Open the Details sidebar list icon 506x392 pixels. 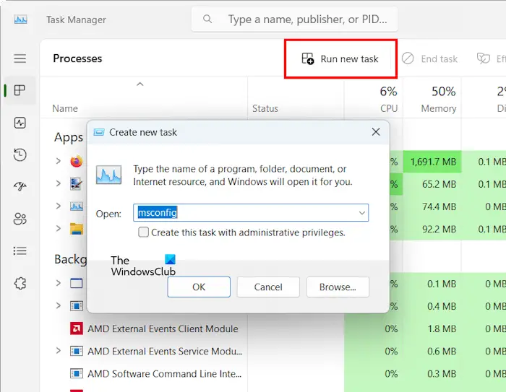pyautogui.click(x=20, y=251)
